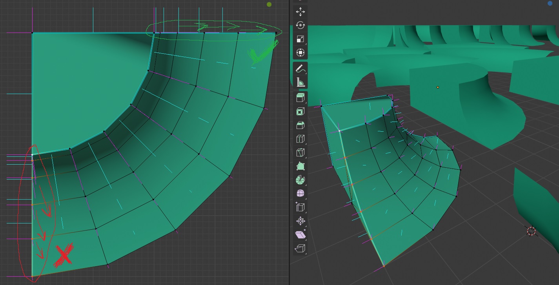
Task: Activate the Poly Build tool
Action: (x=300, y=166)
